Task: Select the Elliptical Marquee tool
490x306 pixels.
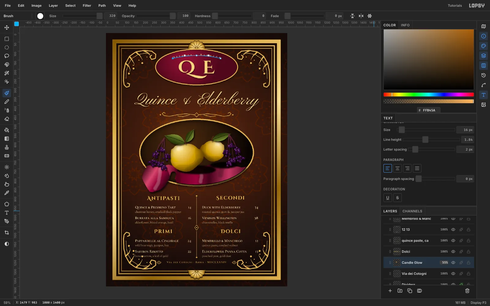Action: click(7, 47)
